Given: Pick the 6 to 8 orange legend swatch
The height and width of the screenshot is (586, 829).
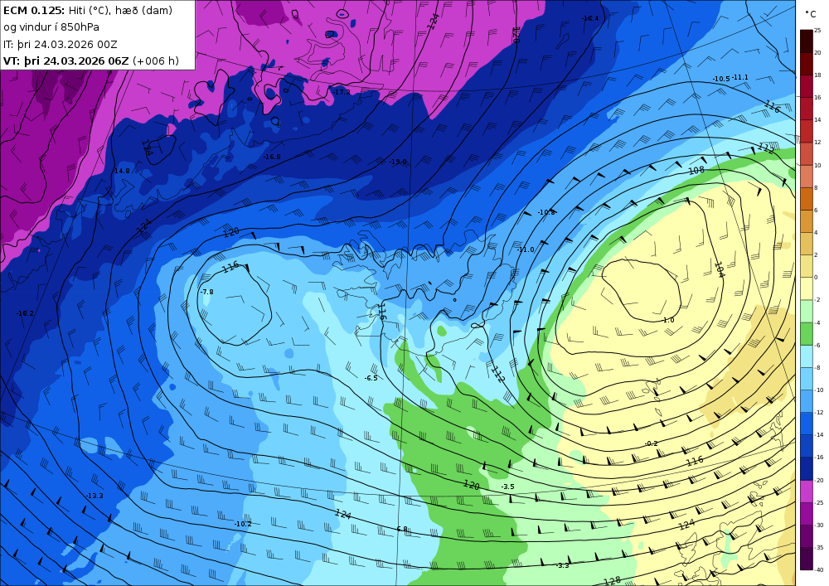Looking at the screenshot, I should 807,199.
